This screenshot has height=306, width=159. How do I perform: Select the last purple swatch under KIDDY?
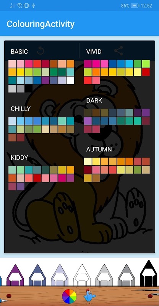coord(21,186)
